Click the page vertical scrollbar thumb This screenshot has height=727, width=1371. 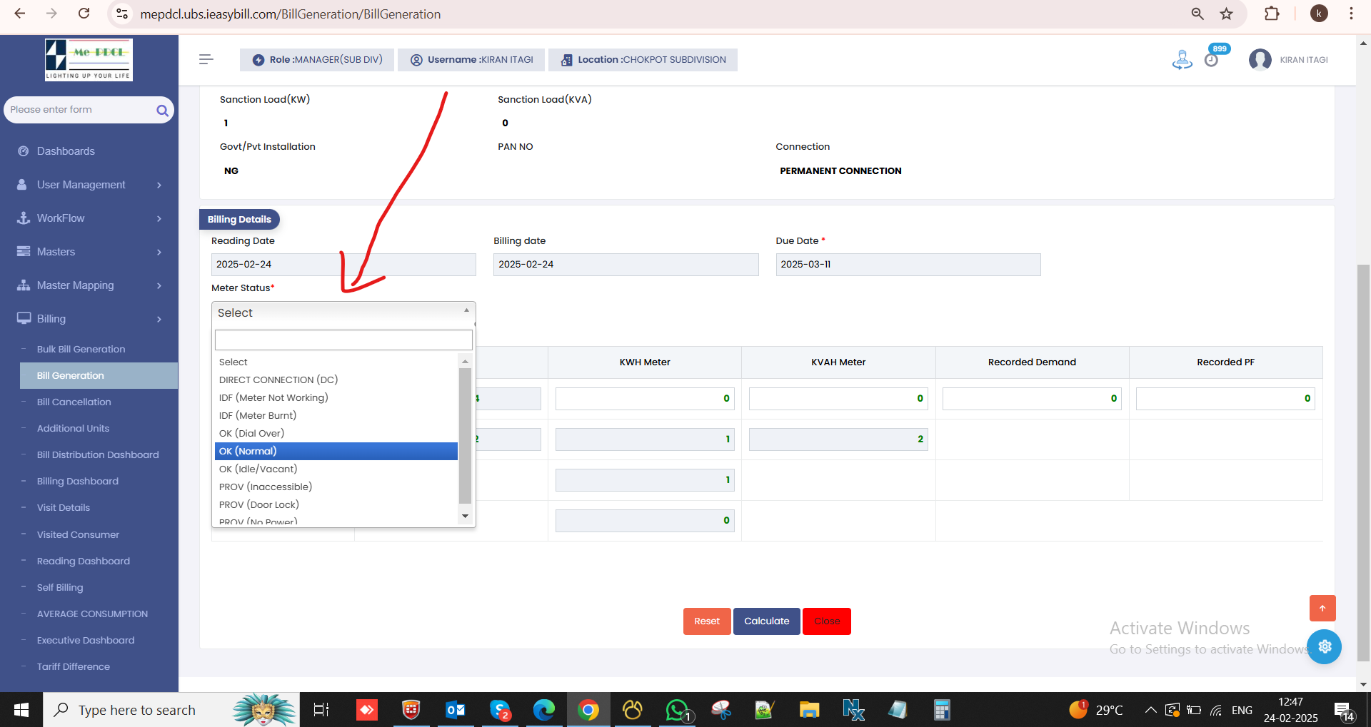1363,462
